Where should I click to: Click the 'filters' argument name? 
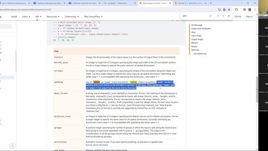(59, 57)
